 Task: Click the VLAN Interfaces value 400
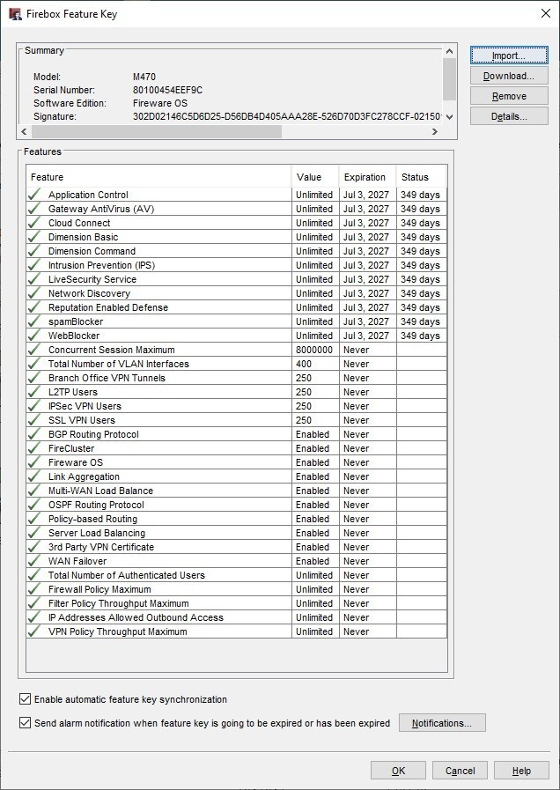coord(315,364)
